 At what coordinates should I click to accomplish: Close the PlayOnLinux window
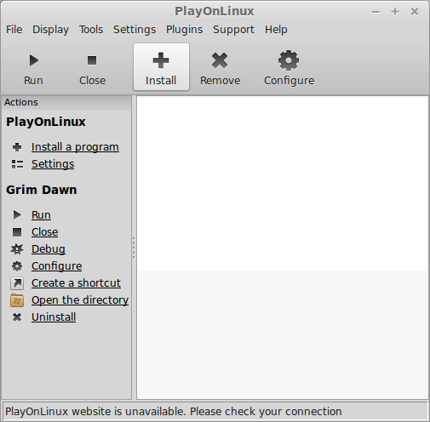415,12
